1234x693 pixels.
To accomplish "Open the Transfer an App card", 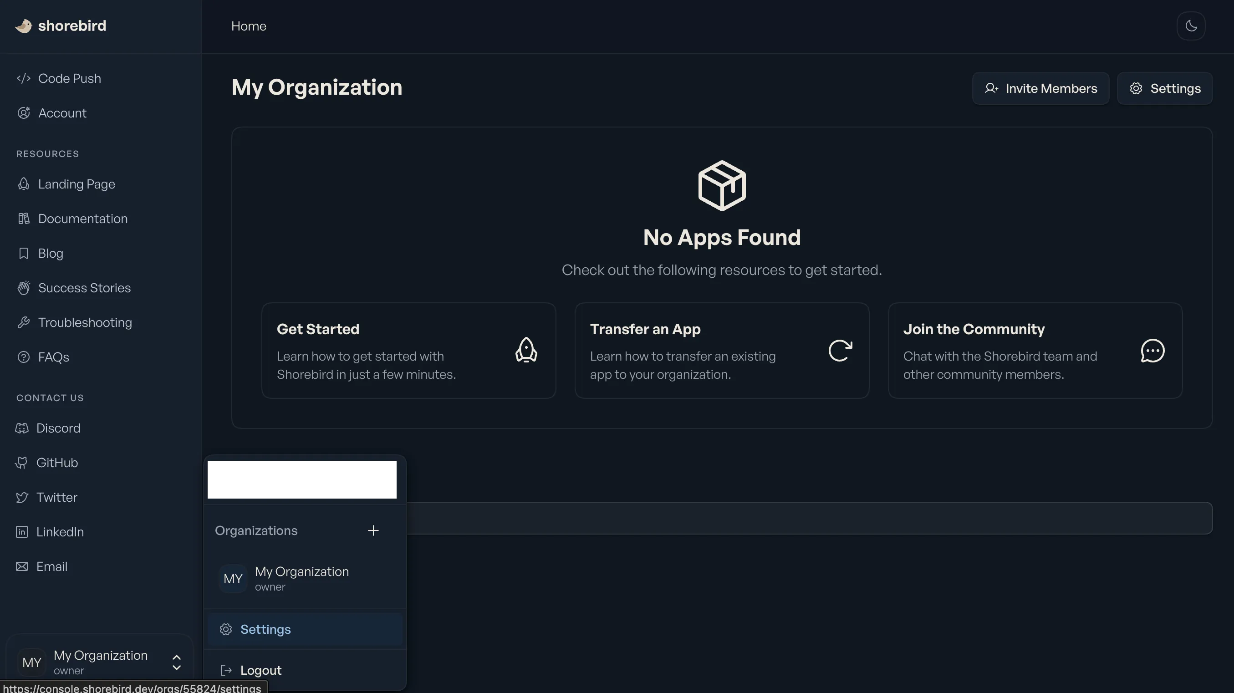I will (x=722, y=351).
